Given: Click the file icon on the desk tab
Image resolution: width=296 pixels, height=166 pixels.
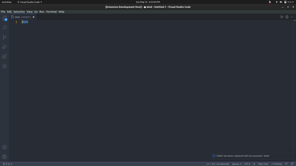Looking at the screenshot, I should click(x=12, y=17).
